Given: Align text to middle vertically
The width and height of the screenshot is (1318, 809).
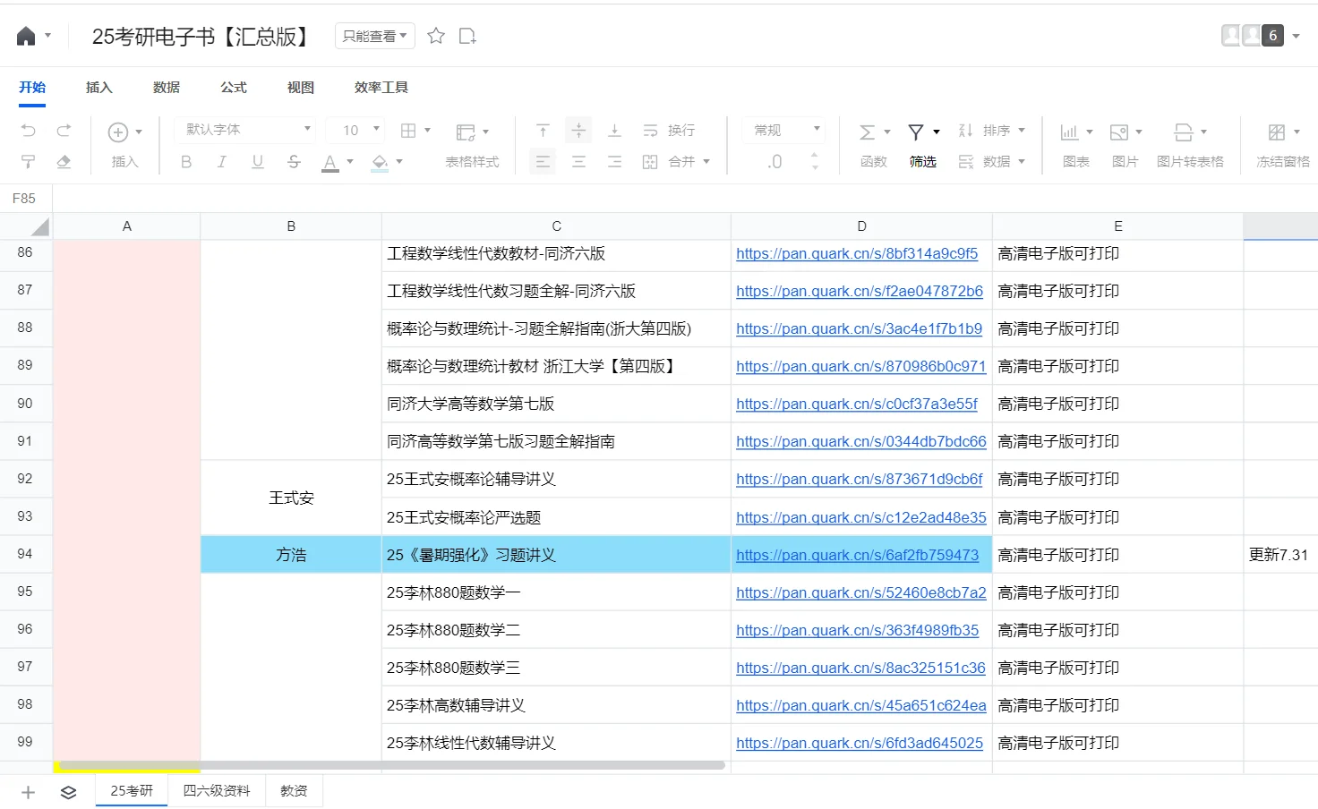Looking at the screenshot, I should point(579,131).
